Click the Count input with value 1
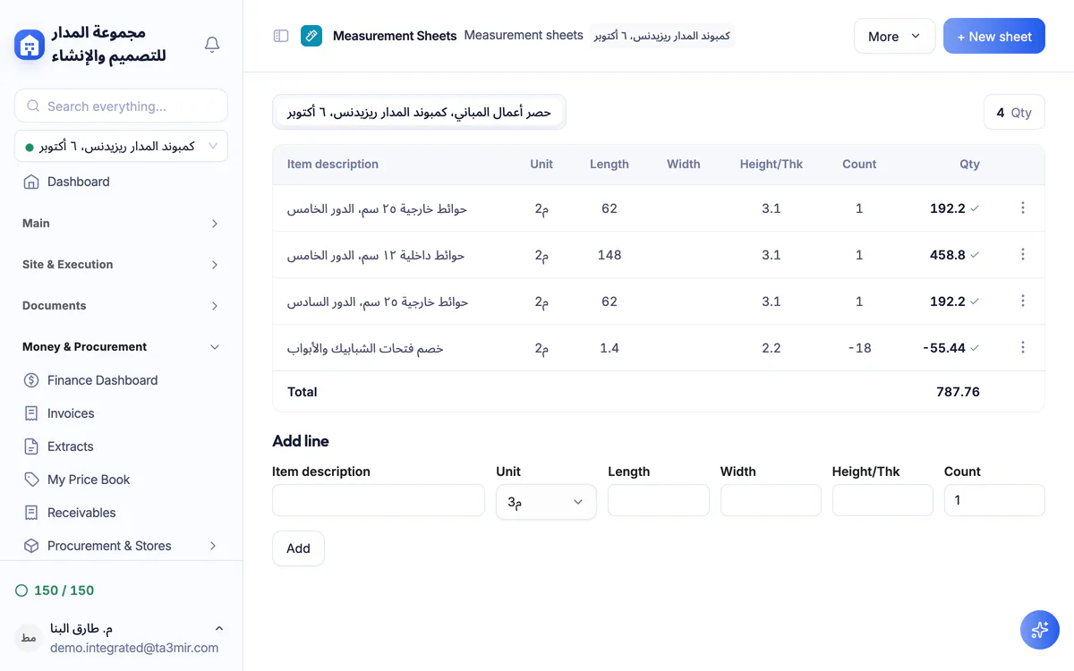 pos(994,501)
